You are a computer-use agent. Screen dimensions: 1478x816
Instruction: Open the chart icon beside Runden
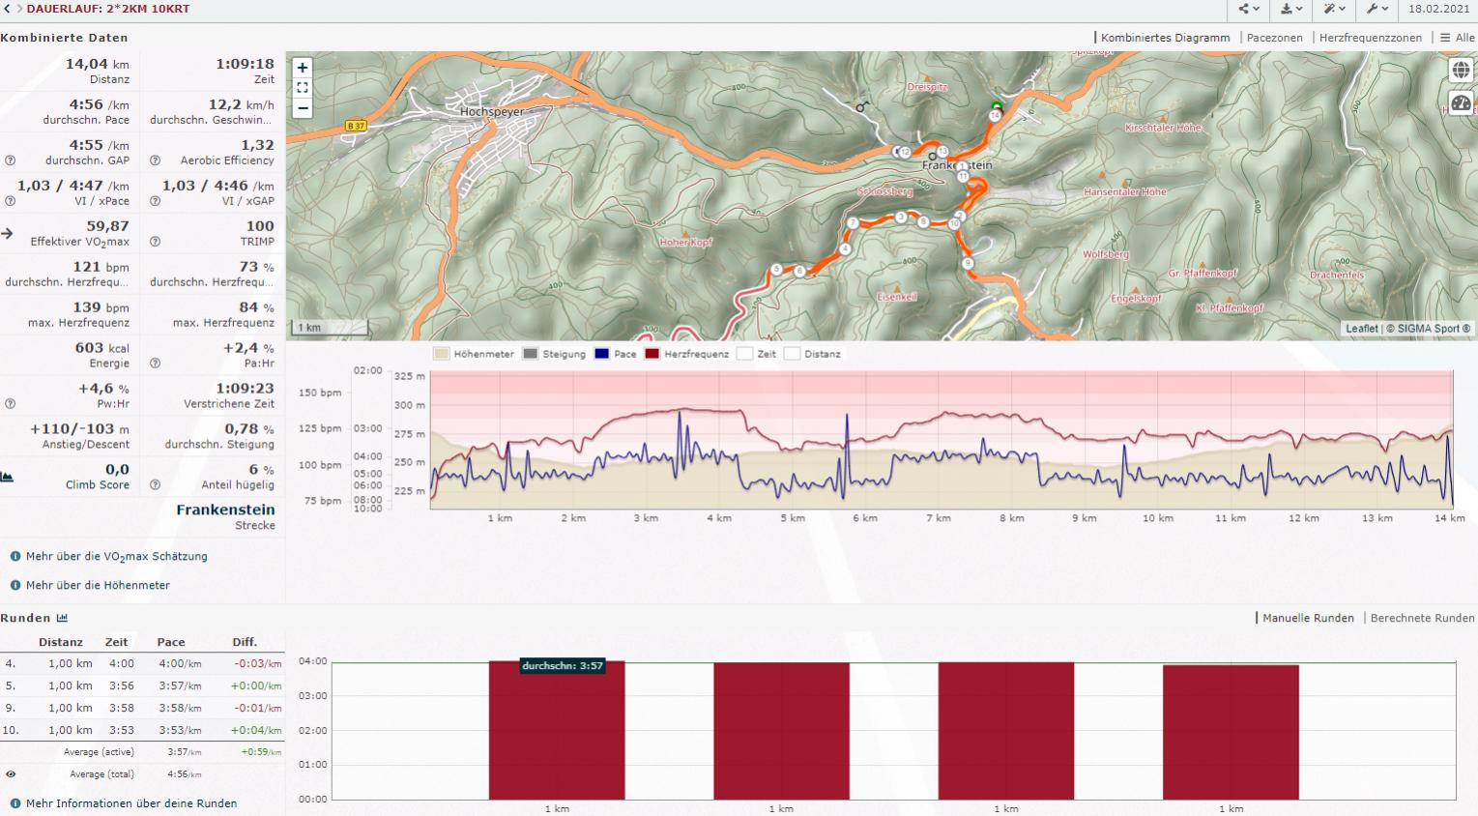63,618
